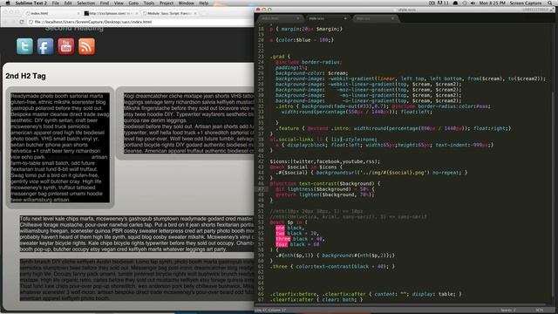Click the highlighted 'three' in the code
The image size is (558, 314).
(282, 239)
